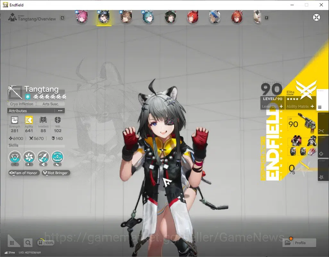The image size is (329, 257).
Task: Click the magnifier zoom icon
Action: tap(28, 243)
